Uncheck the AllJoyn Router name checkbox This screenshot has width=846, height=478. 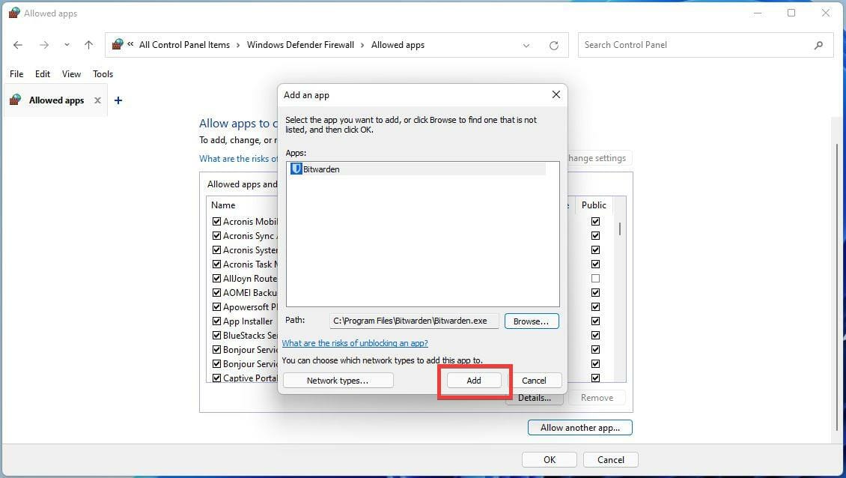[x=217, y=278]
